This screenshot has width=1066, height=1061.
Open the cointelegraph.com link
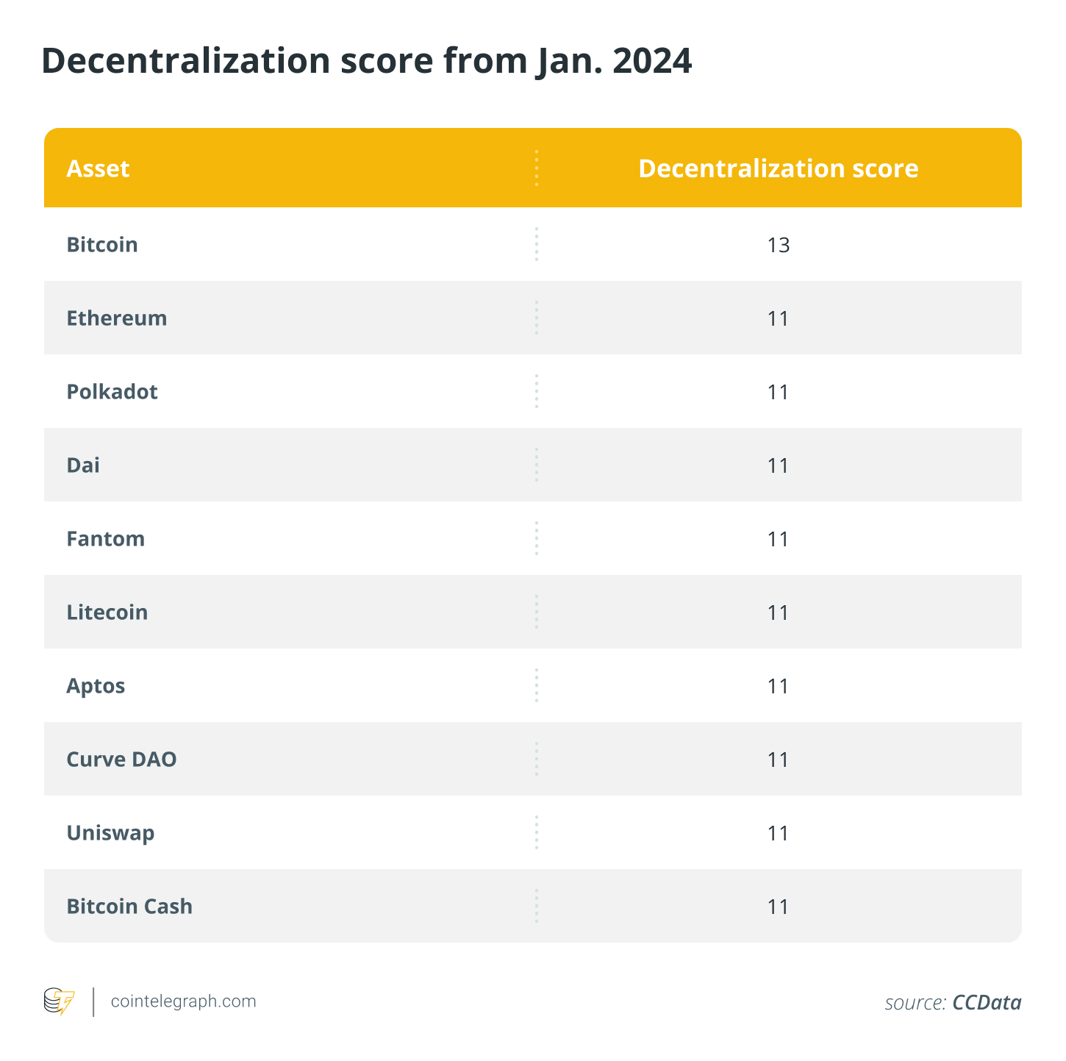tap(183, 1001)
